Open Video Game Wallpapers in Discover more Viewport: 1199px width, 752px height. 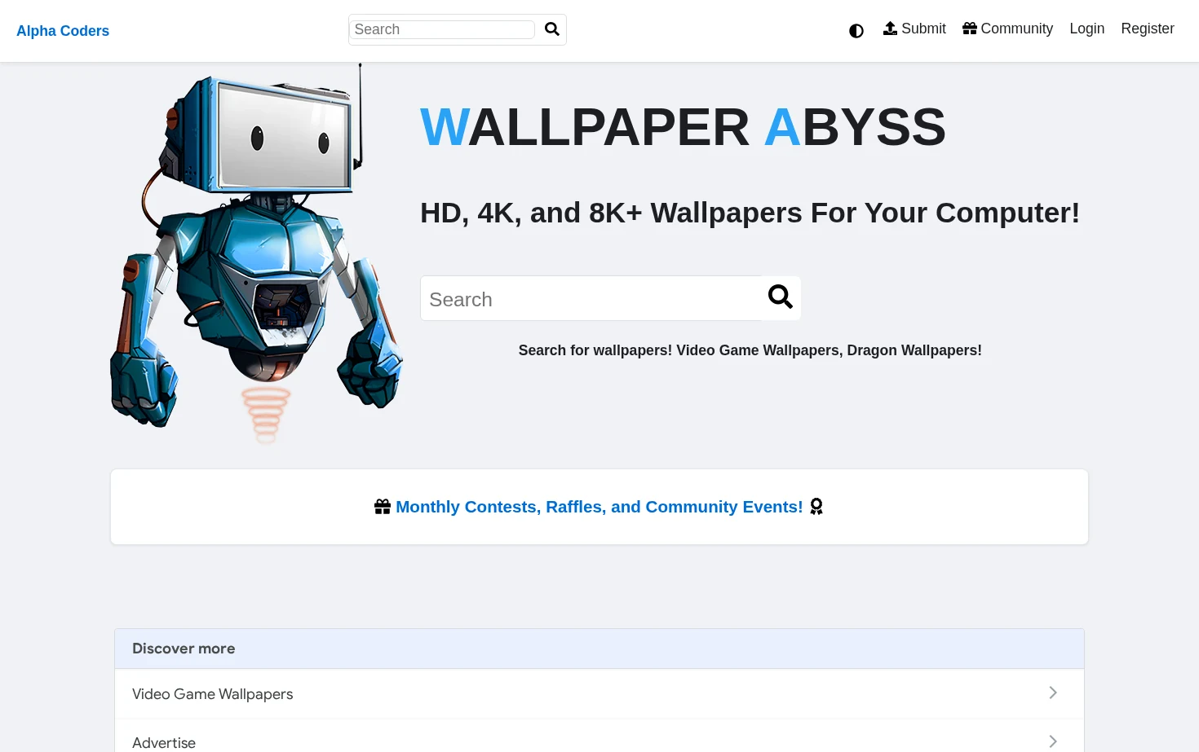pos(599,694)
